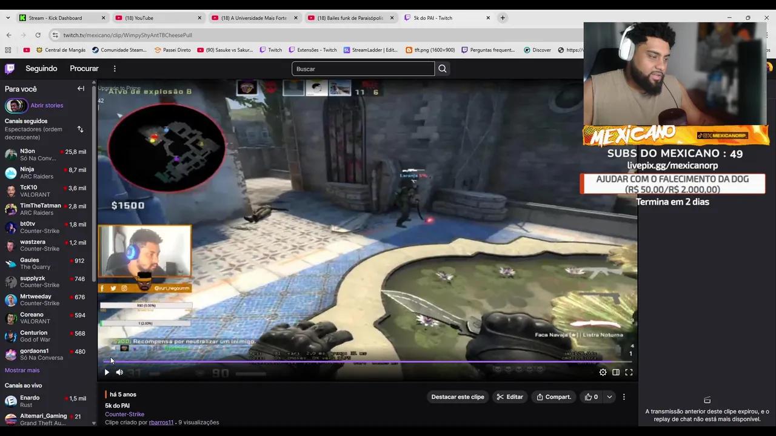Screen dimensions: 776x436
Task: Mute the clip volume
Action: click(x=119, y=372)
